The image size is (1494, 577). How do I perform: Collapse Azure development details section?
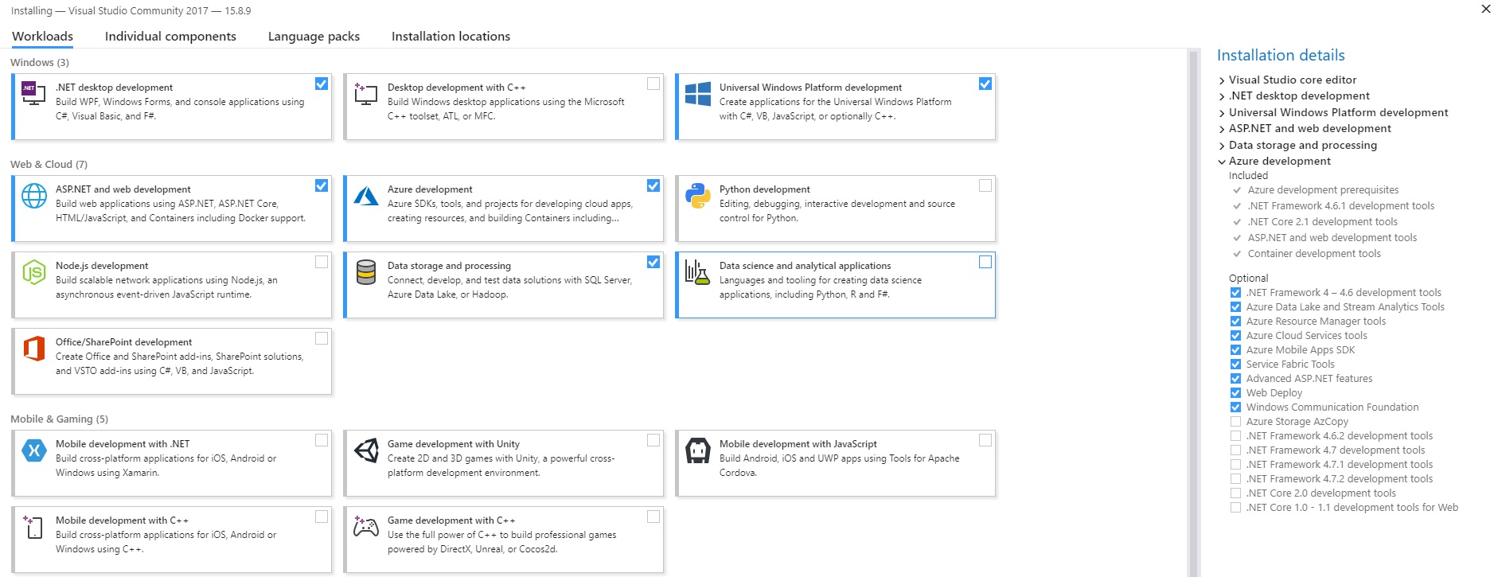click(x=1222, y=162)
